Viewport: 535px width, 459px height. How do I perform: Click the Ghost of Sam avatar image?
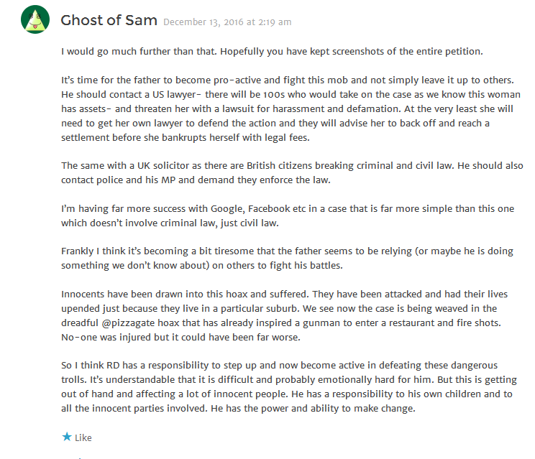(x=35, y=19)
